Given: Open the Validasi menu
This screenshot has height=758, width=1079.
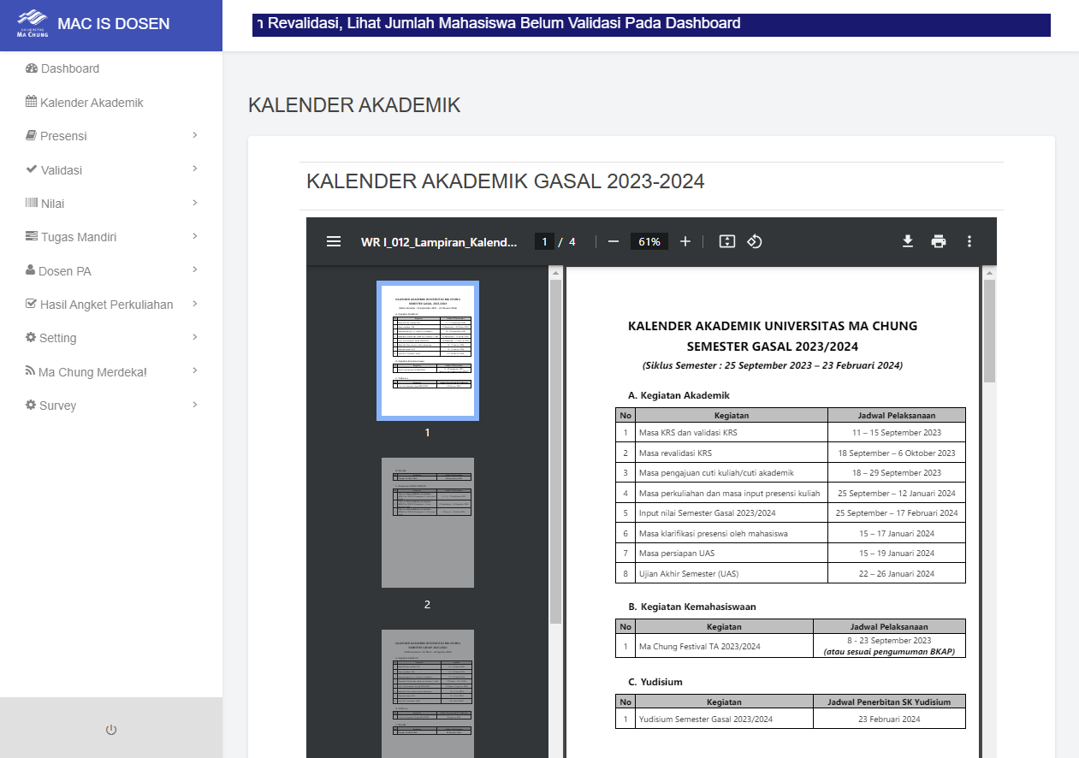Looking at the screenshot, I should (x=111, y=169).
